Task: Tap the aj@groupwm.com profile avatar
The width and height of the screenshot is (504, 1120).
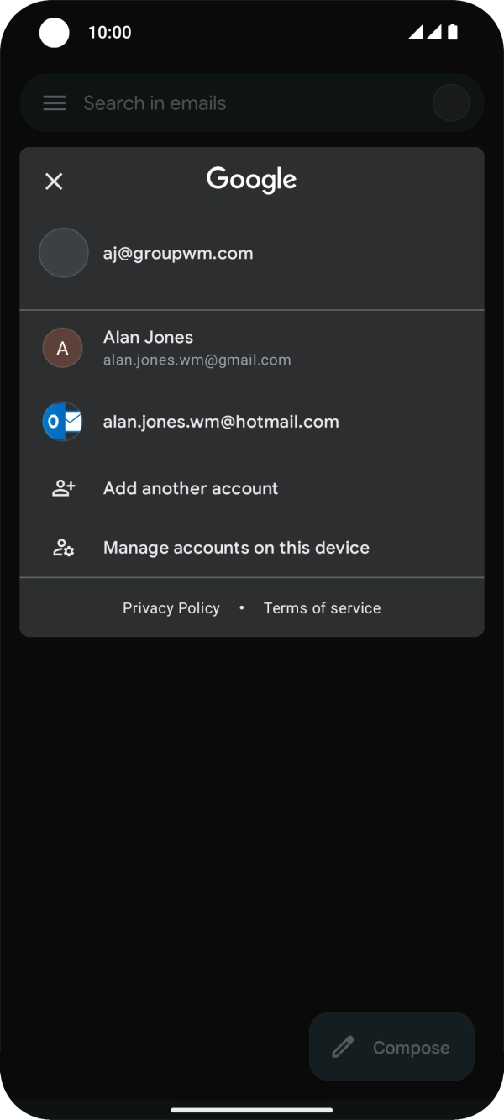Action: pos(64,253)
